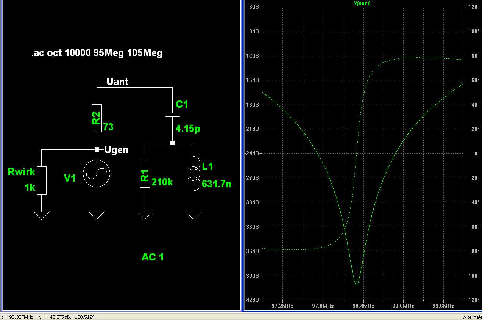Click the 4.15p capacitor value
Viewport: 482px width, 320px height.
click(188, 129)
